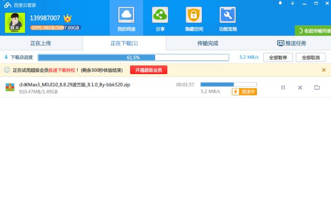Click the crown VIP badge icon

[68, 18]
